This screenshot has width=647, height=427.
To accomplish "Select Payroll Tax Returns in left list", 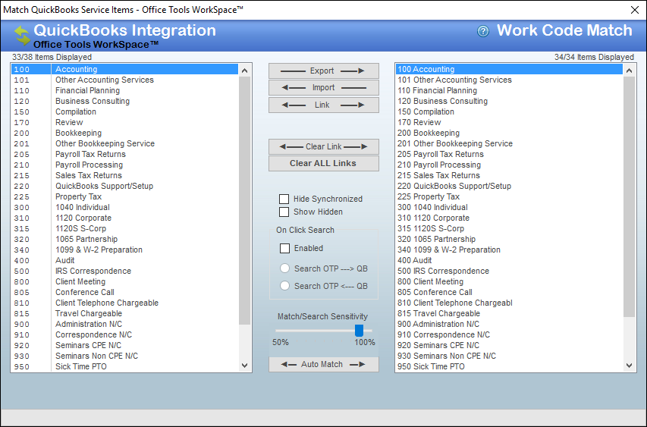I will pos(125,154).
